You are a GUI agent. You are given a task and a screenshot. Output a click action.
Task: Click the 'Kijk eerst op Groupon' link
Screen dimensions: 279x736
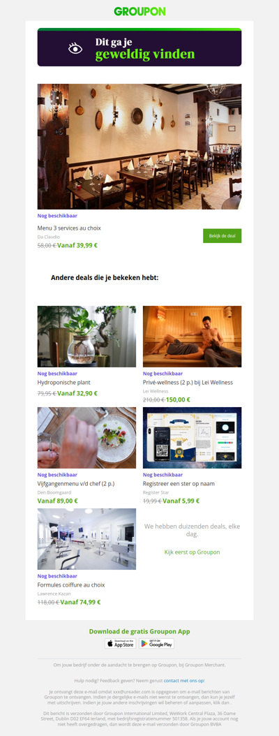pos(193,552)
